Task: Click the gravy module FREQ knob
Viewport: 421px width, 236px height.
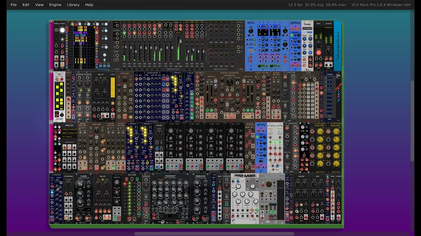Action: tap(264, 137)
